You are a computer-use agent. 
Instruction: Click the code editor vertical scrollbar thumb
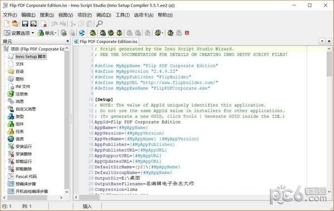[329, 64]
